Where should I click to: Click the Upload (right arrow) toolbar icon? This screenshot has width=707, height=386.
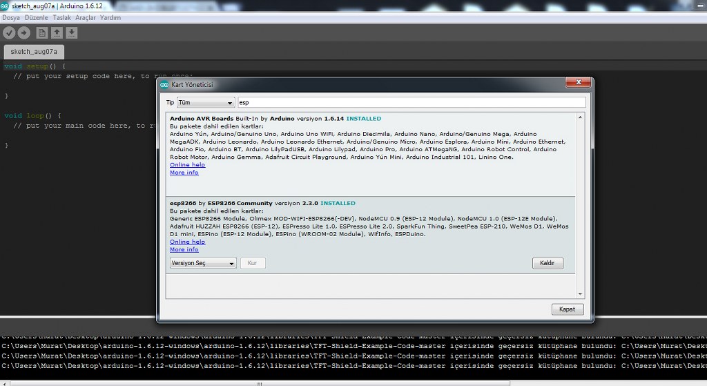[24, 32]
